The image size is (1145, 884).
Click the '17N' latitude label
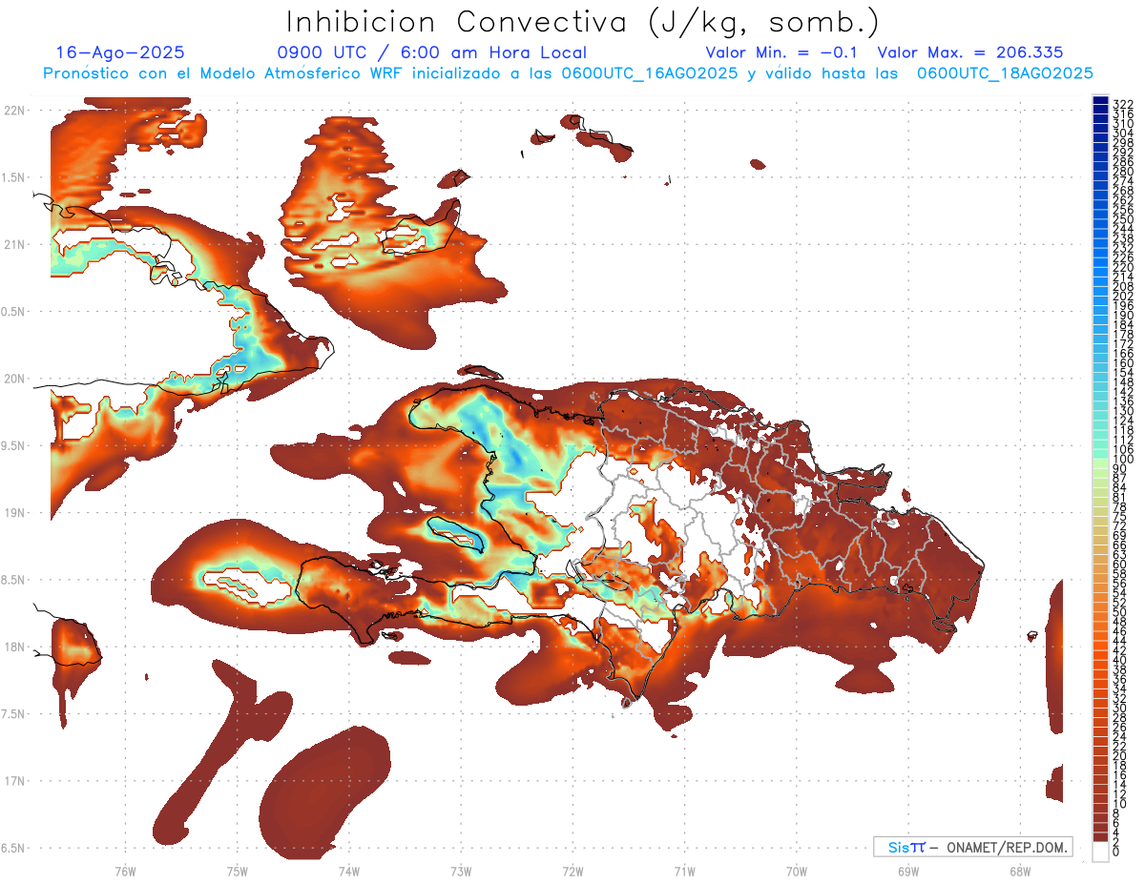click(14, 781)
